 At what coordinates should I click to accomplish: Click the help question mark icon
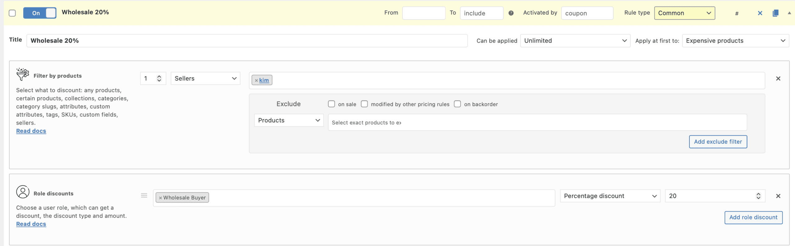point(511,13)
